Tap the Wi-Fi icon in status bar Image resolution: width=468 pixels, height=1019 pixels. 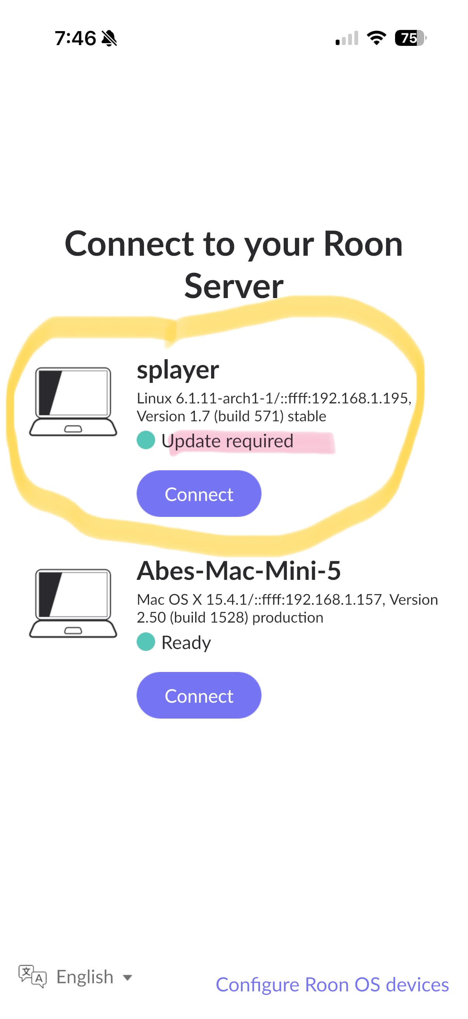(376, 38)
